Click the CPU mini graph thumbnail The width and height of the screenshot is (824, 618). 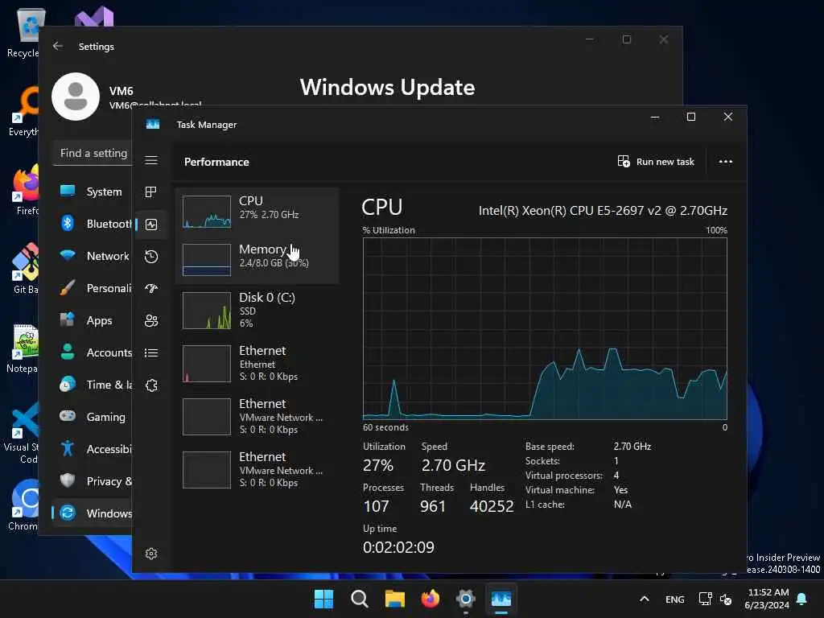click(207, 212)
